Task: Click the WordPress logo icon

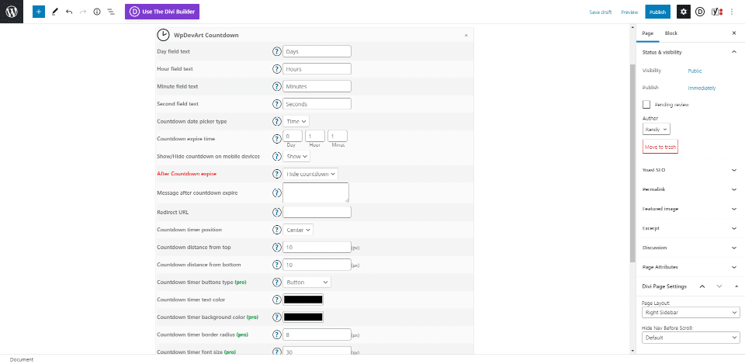Action: pyautogui.click(x=12, y=12)
